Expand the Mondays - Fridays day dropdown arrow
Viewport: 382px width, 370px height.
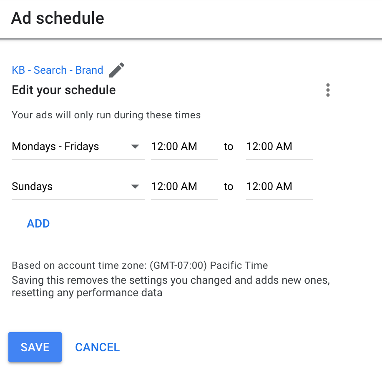tap(135, 146)
